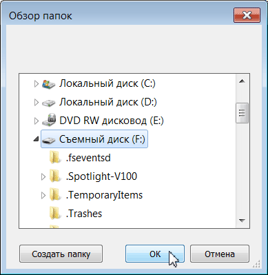This screenshot has width=268, height=275.
Task: Select the .fseventsd folder icon
Action: pos(55,158)
